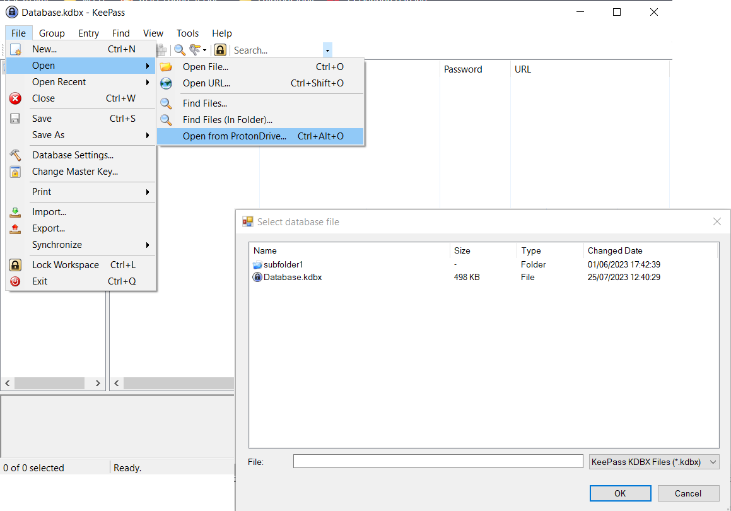Choose Lock Workspace in the File menu
Viewport: 731px width, 511px height.
81,265
